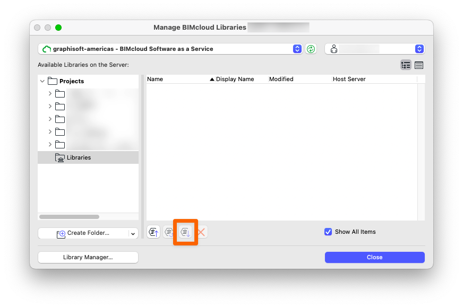
Task: Click the Projects root folder icon
Action: pyautogui.click(x=53, y=81)
